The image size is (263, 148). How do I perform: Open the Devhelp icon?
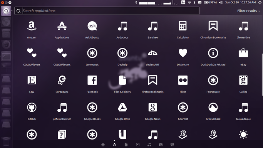[x=122, y=53]
